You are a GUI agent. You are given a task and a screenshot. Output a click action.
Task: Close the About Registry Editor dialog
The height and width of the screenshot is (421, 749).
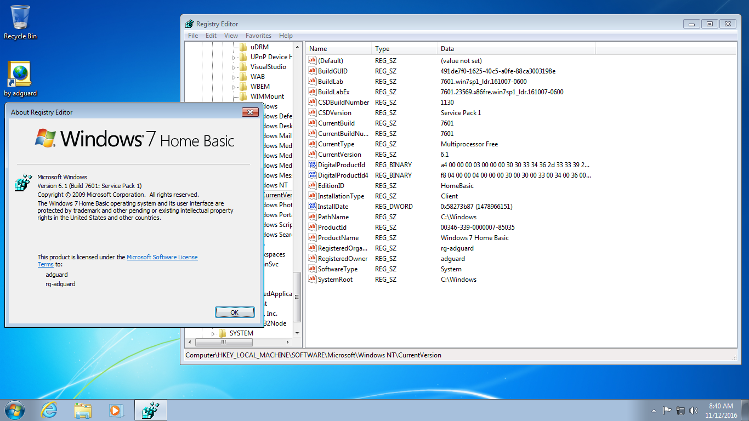[250, 112]
